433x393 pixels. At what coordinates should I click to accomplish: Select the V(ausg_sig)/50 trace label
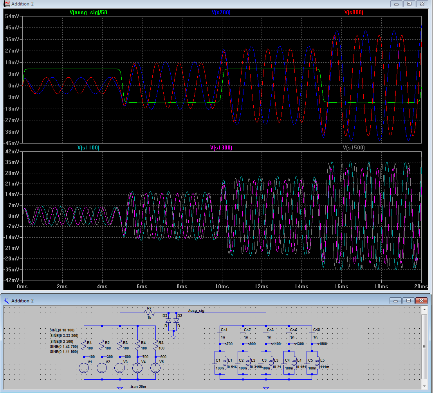click(x=88, y=13)
